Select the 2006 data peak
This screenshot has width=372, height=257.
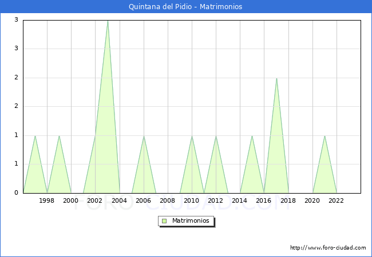click(144, 136)
